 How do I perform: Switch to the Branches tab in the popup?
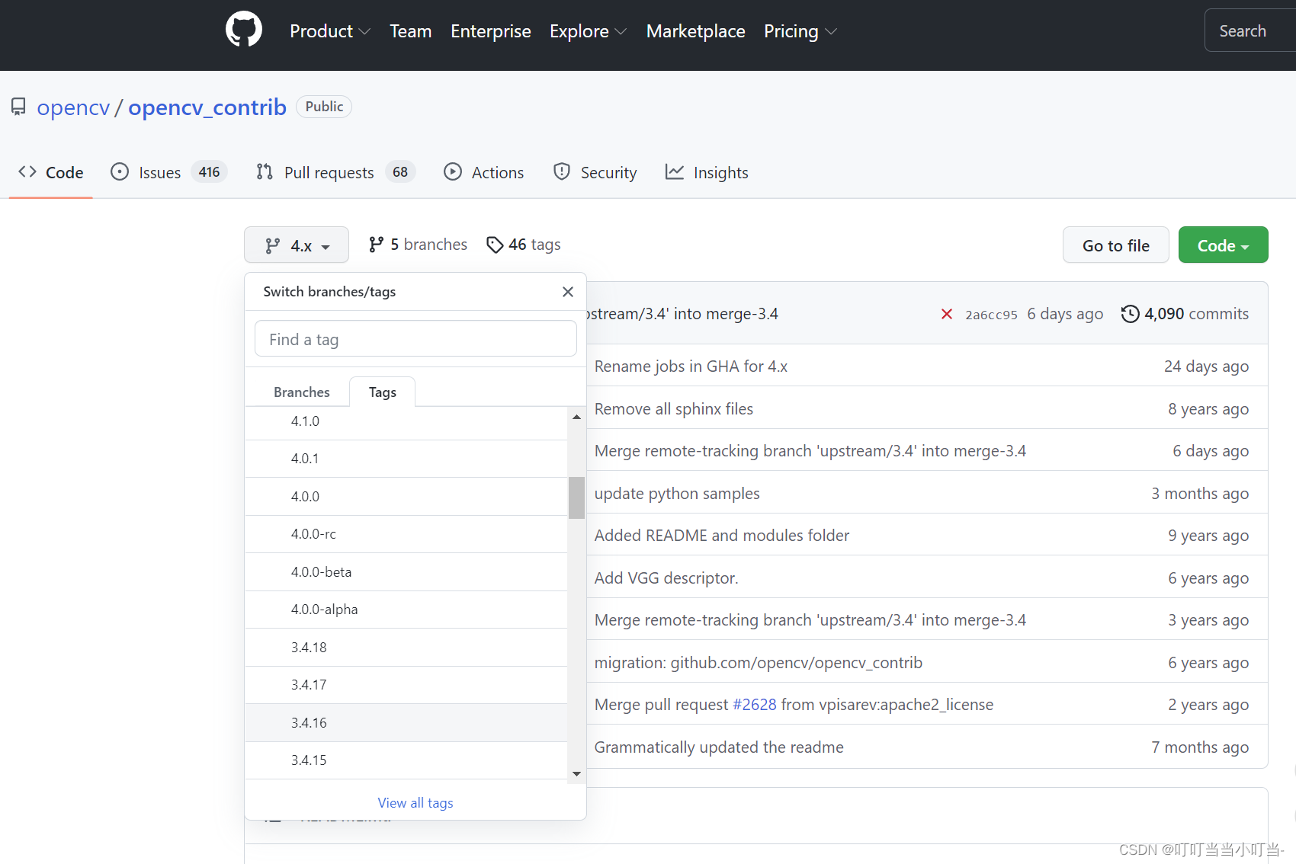(x=301, y=392)
